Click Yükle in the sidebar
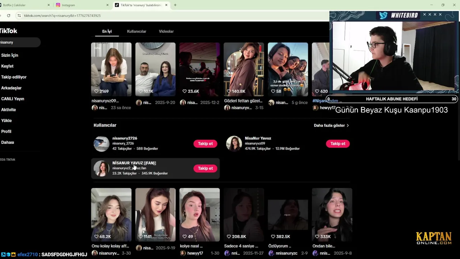Viewport: 460px width, 259px height. 6,121
